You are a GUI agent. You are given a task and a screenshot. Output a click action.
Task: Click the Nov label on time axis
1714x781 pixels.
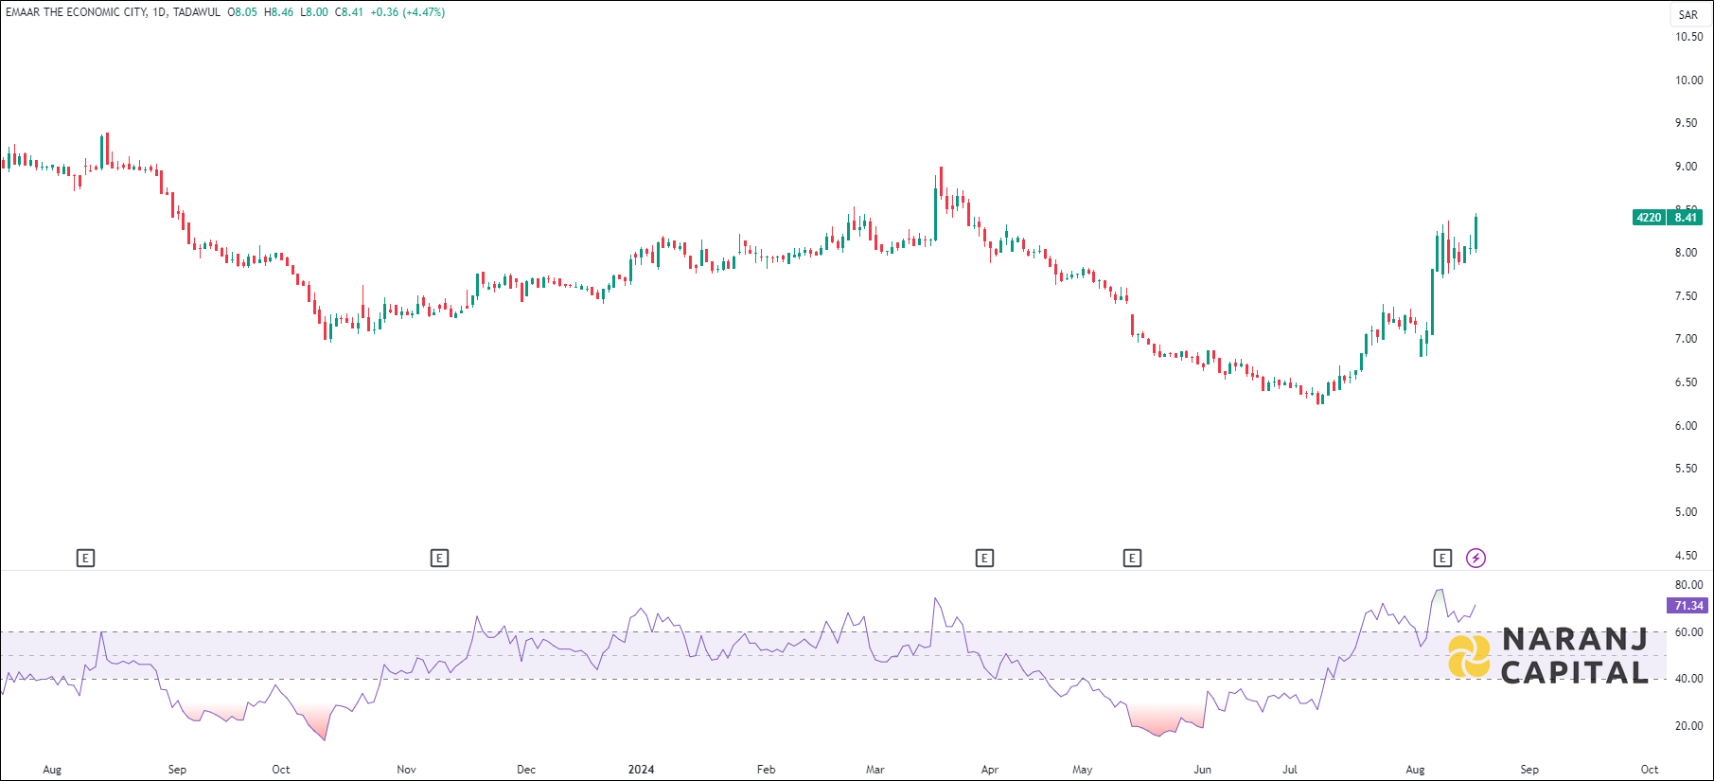pos(406,770)
